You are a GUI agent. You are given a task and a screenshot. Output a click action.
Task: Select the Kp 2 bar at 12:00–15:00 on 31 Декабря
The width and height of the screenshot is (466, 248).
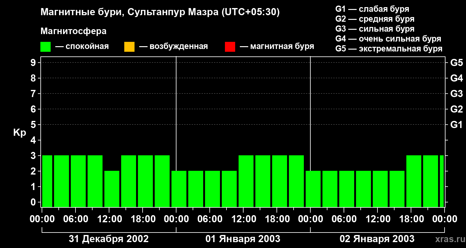112,189
